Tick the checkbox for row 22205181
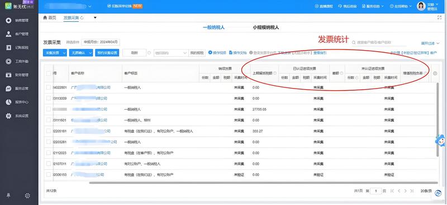 (x=49, y=131)
